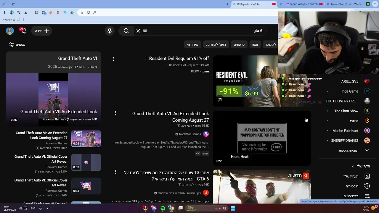The image size is (379, 213).
Task: Open Spotify from the taskbar
Action: (163, 208)
